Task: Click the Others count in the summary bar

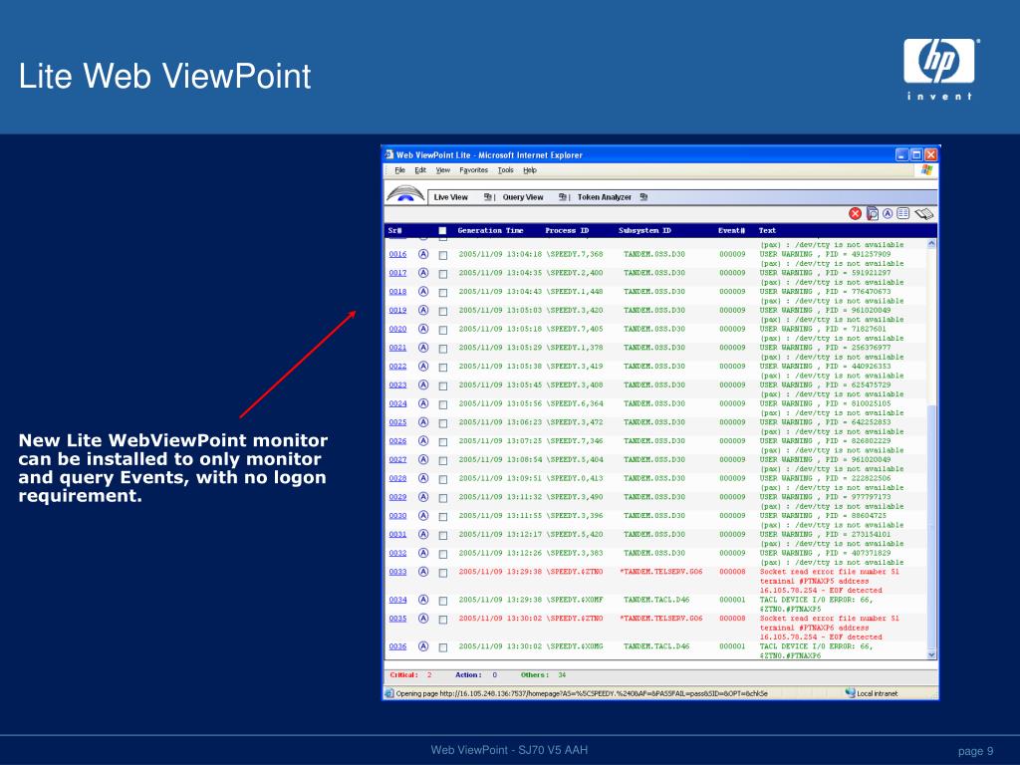Action: tap(562, 675)
